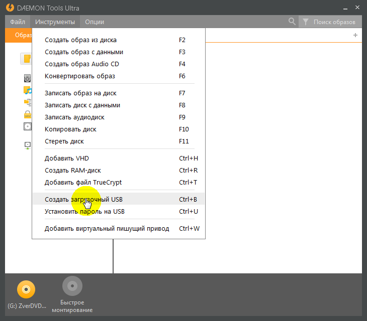Choose Создать образ с данными
Screen dimensions: 367x321
[x=119, y=52]
